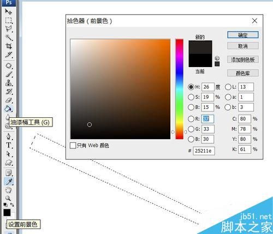
Task: Select the Polygonal Lasso tool
Action: point(8,29)
